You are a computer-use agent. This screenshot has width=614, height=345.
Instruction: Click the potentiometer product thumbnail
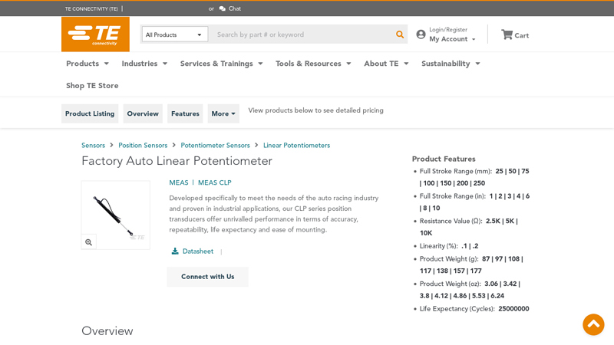115,215
